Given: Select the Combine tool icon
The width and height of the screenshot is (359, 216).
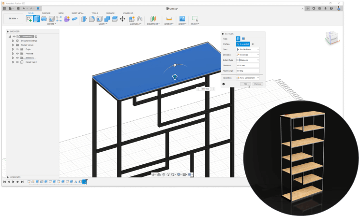Looking at the screenshot, I should click(107, 19).
